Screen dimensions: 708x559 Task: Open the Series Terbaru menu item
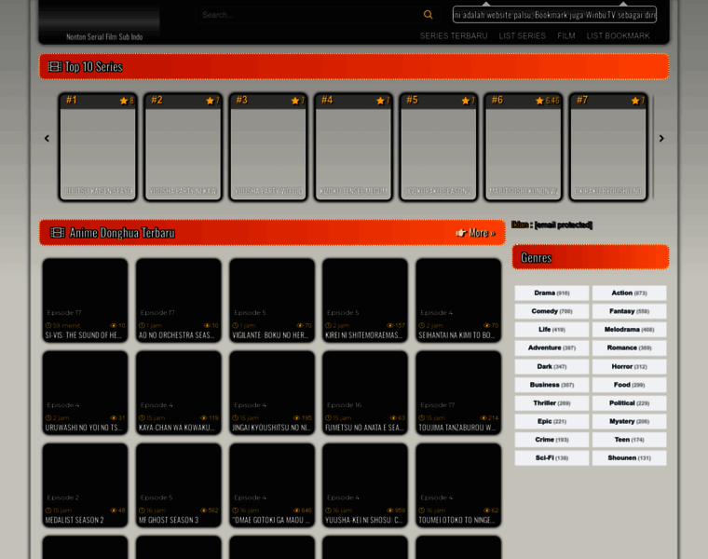454,35
